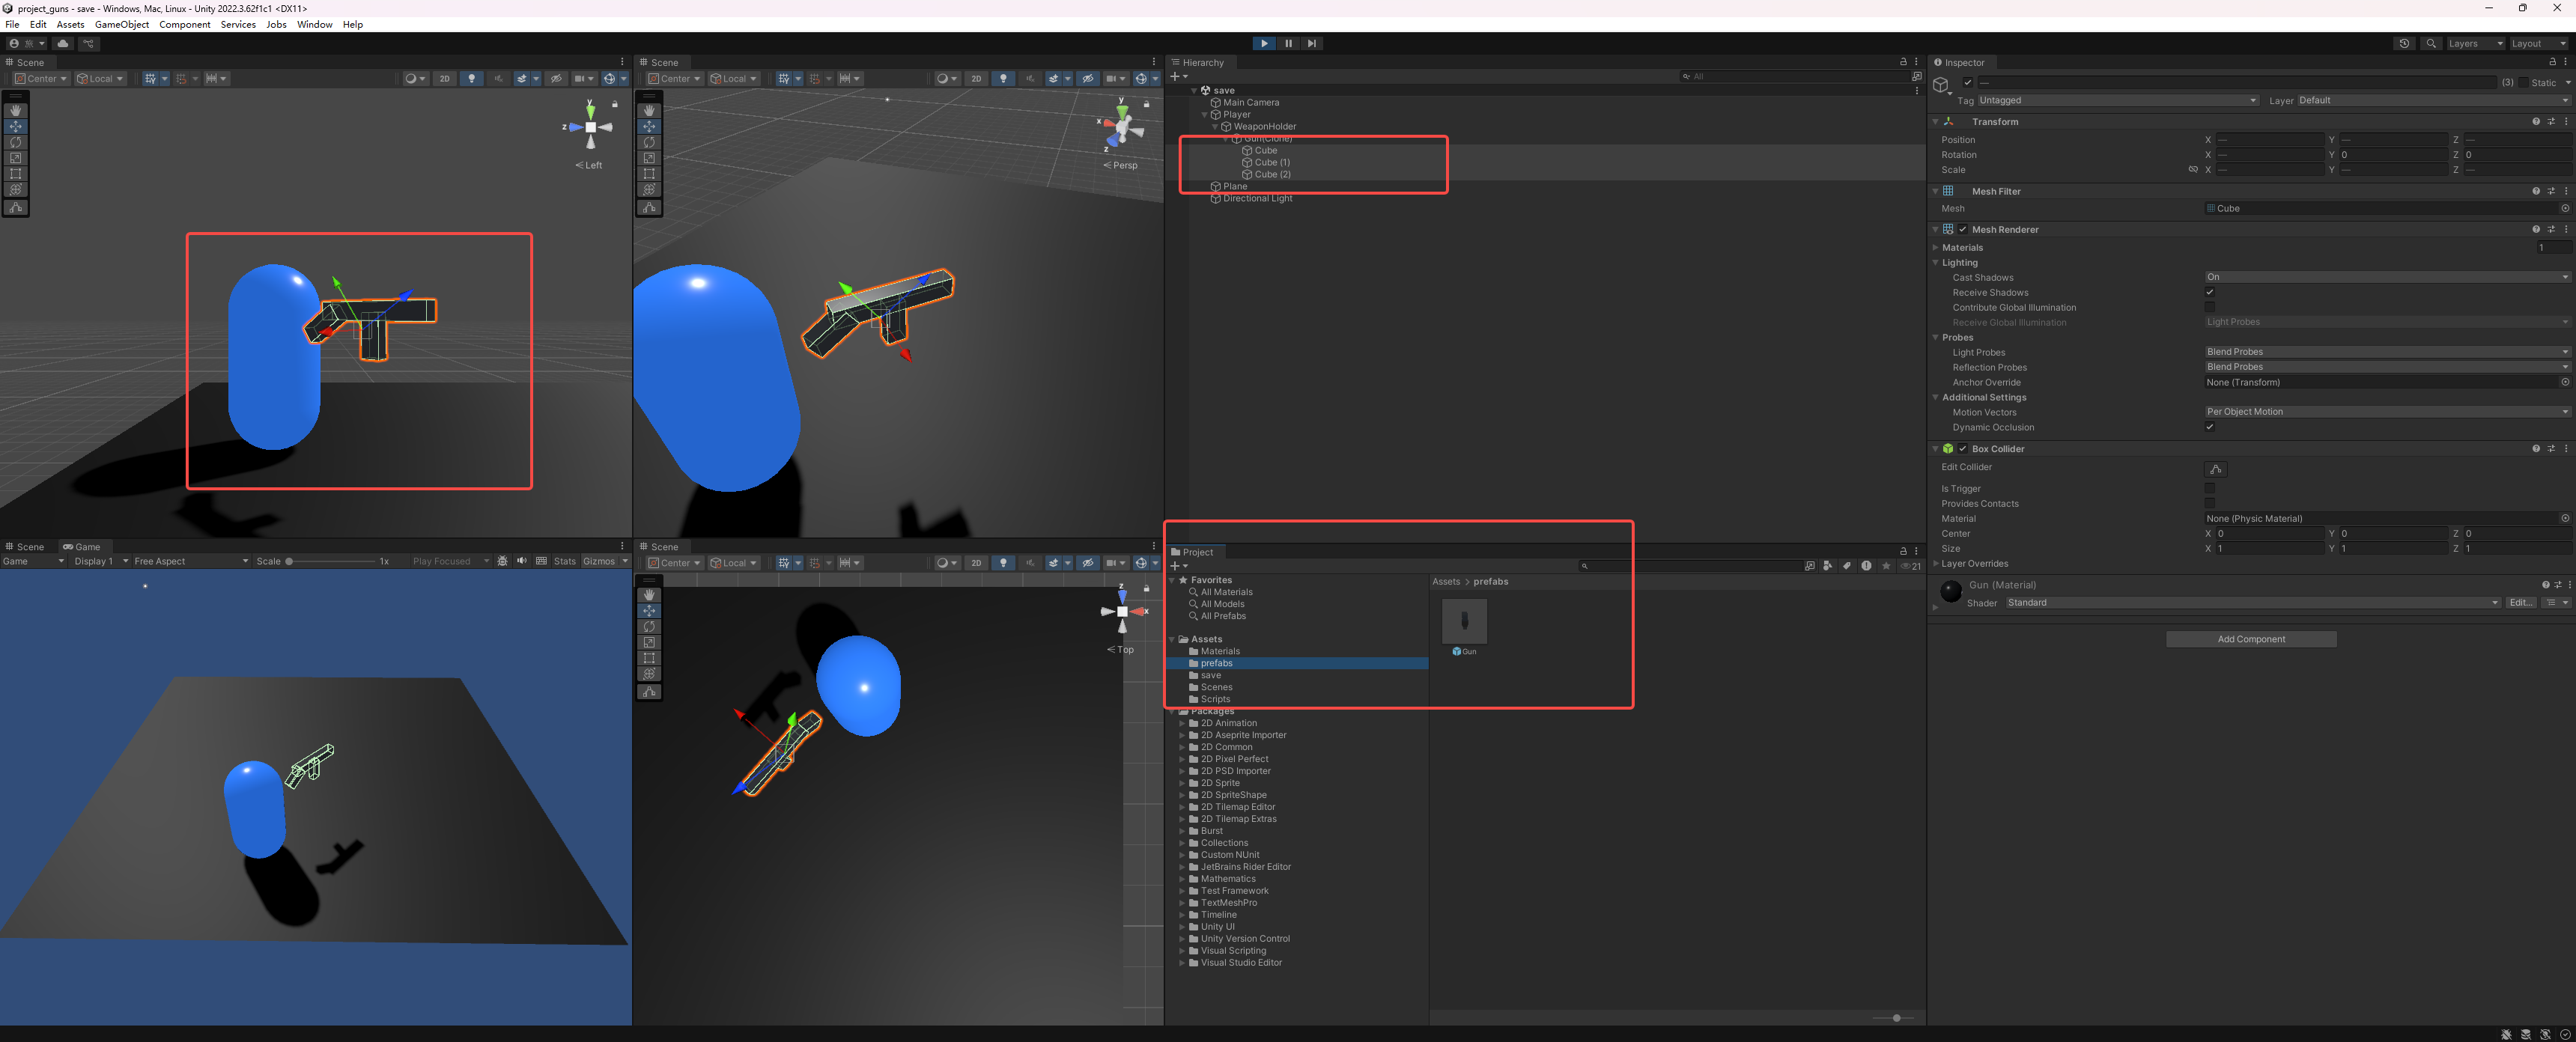Screen dimensions: 2576x1042
Task: Select the Gun prefab thumbnail
Action: pyautogui.click(x=1464, y=621)
